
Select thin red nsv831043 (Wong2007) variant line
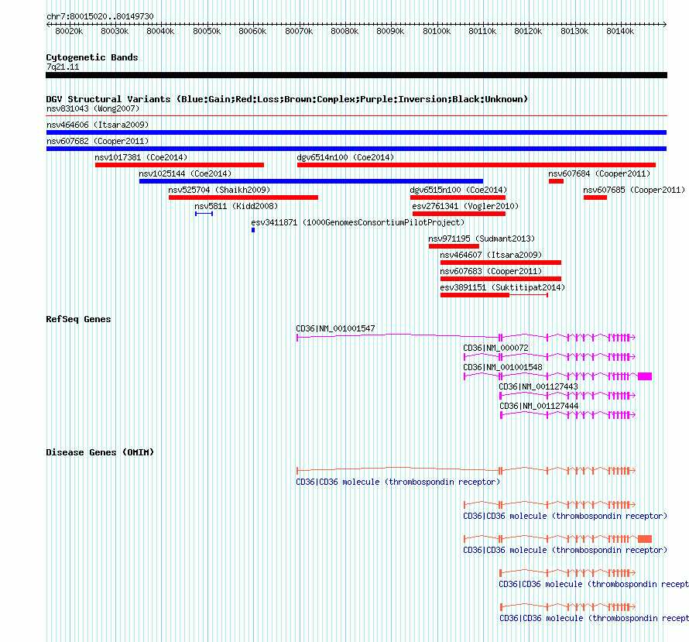click(356, 116)
